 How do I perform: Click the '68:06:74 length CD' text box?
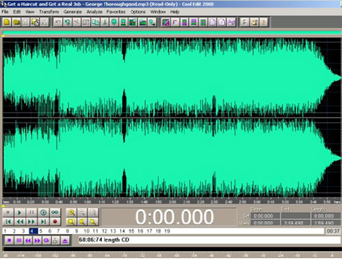209,240
